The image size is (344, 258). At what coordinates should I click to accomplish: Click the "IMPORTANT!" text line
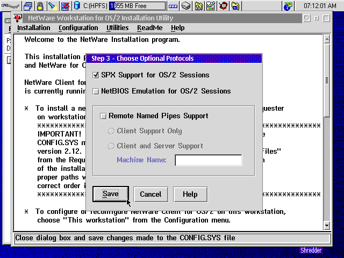point(59,134)
